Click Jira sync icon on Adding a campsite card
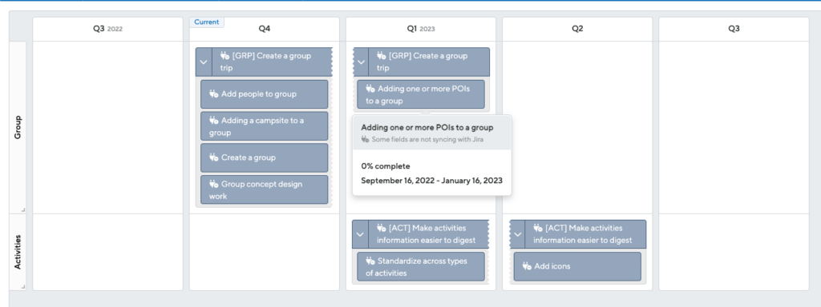Viewport: 821px width, 307px height. pos(213,120)
